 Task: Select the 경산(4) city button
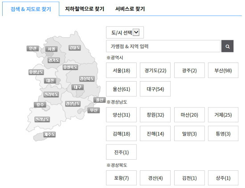155,178
